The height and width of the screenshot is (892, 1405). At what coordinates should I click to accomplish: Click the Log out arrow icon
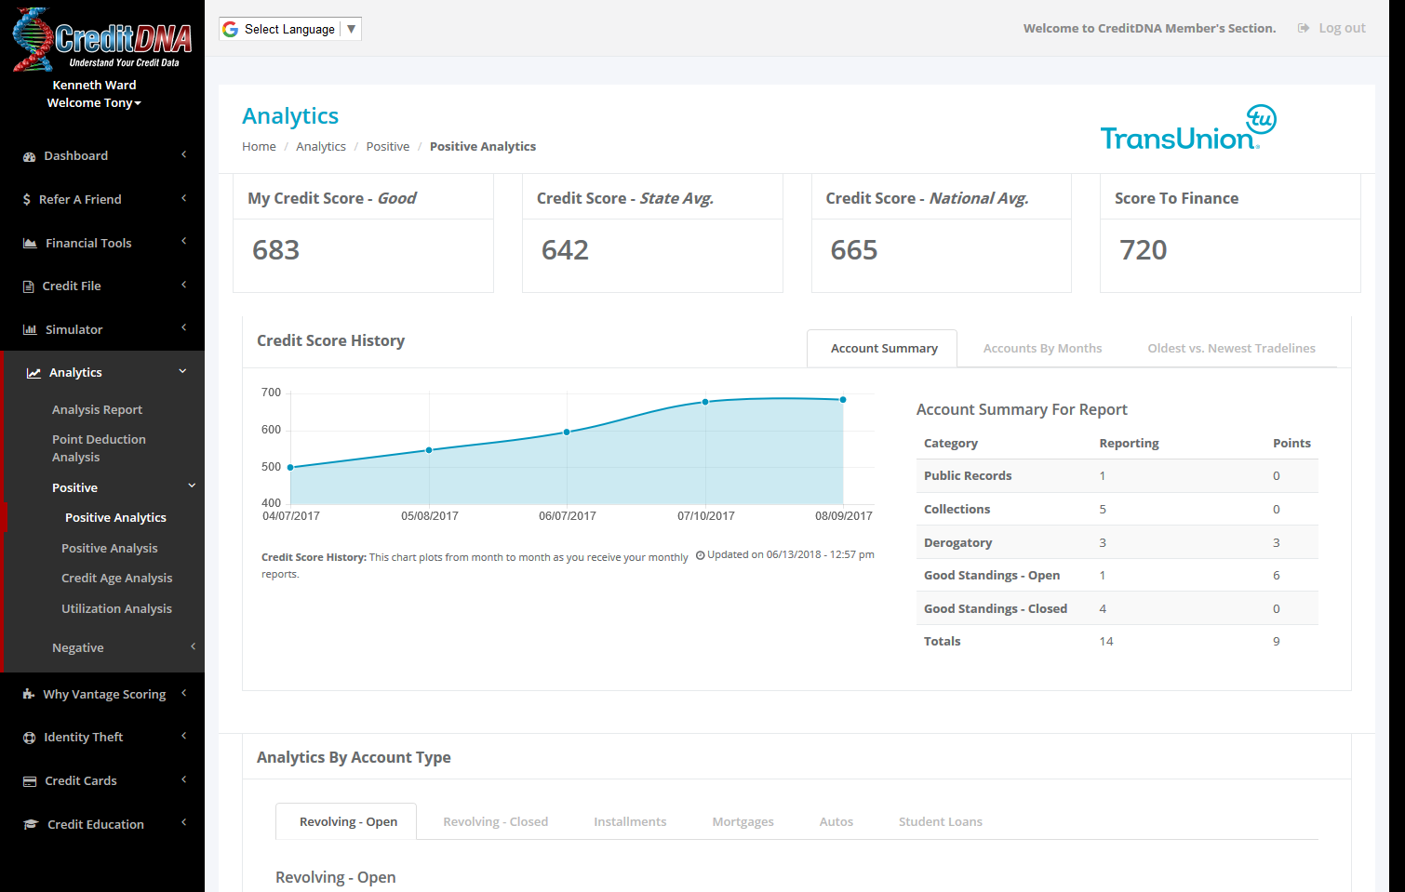tap(1304, 28)
